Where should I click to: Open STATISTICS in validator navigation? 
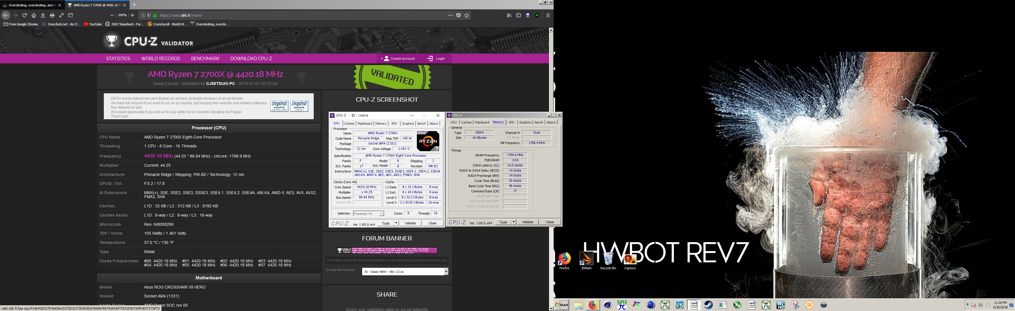[118, 59]
